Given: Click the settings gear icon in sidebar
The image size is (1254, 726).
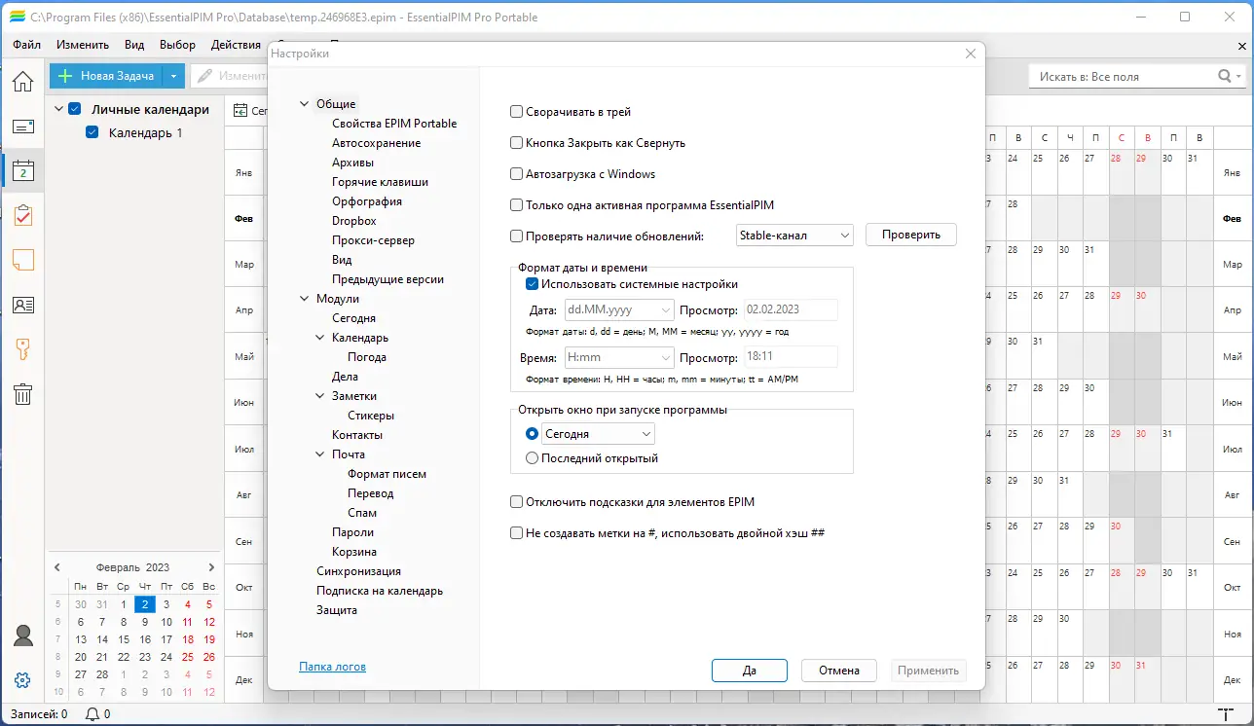Looking at the screenshot, I should point(23,680).
